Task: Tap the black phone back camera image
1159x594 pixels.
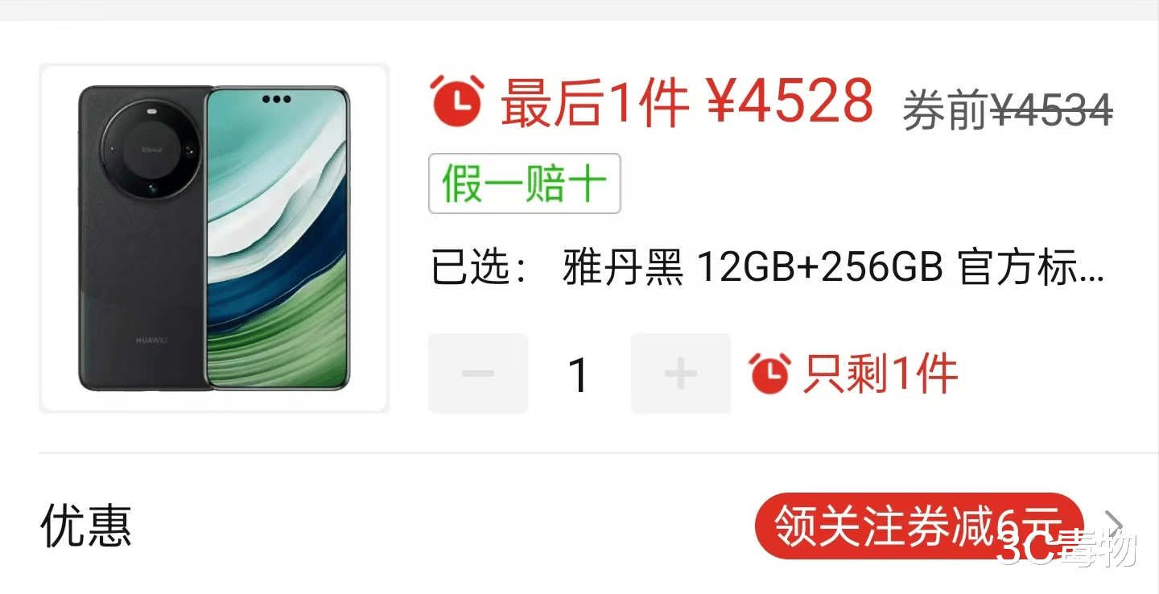Action: [x=145, y=238]
